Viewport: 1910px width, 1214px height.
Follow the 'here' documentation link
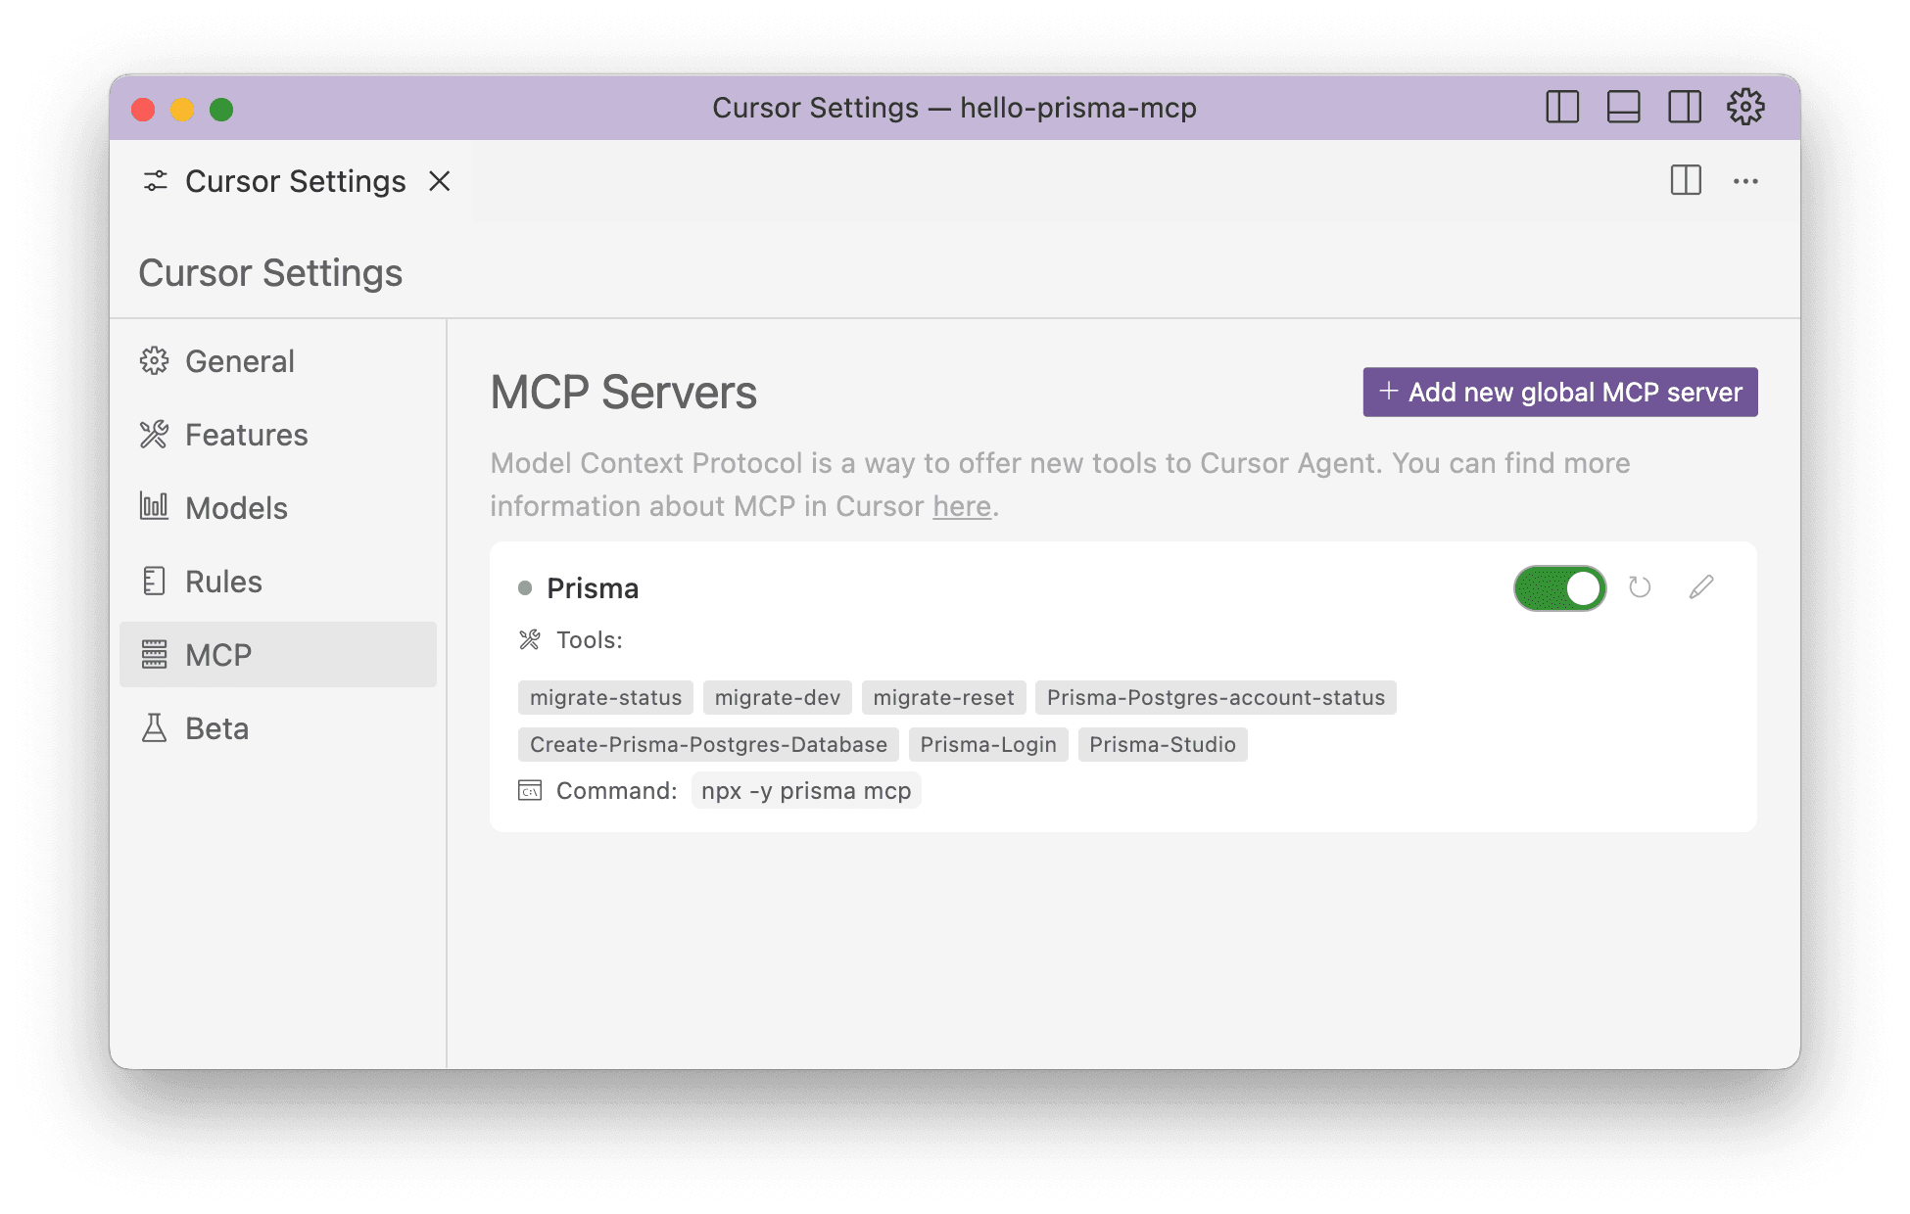961,506
